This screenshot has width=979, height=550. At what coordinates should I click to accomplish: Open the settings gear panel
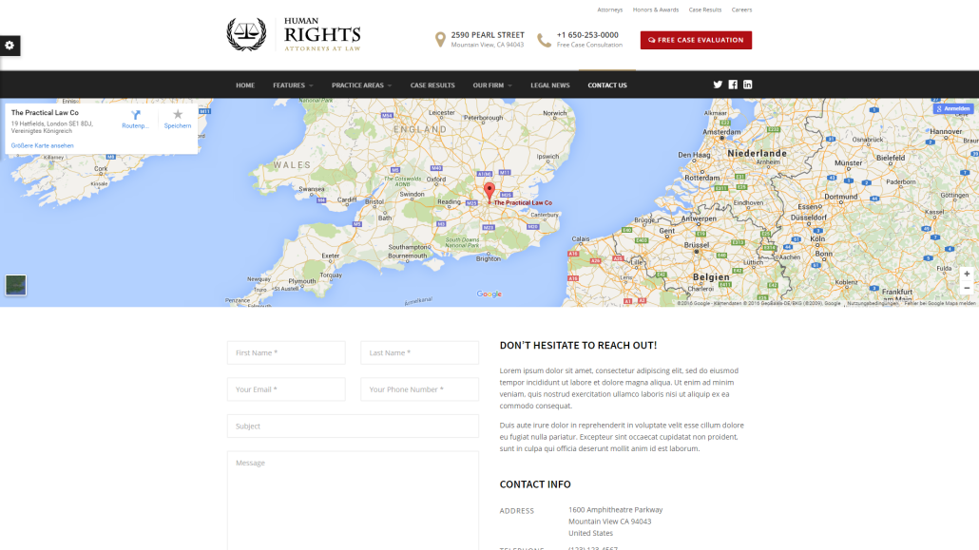[10, 46]
